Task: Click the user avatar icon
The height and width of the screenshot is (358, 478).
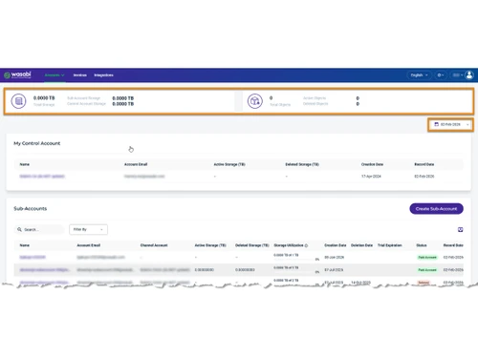Action: point(469,75)
